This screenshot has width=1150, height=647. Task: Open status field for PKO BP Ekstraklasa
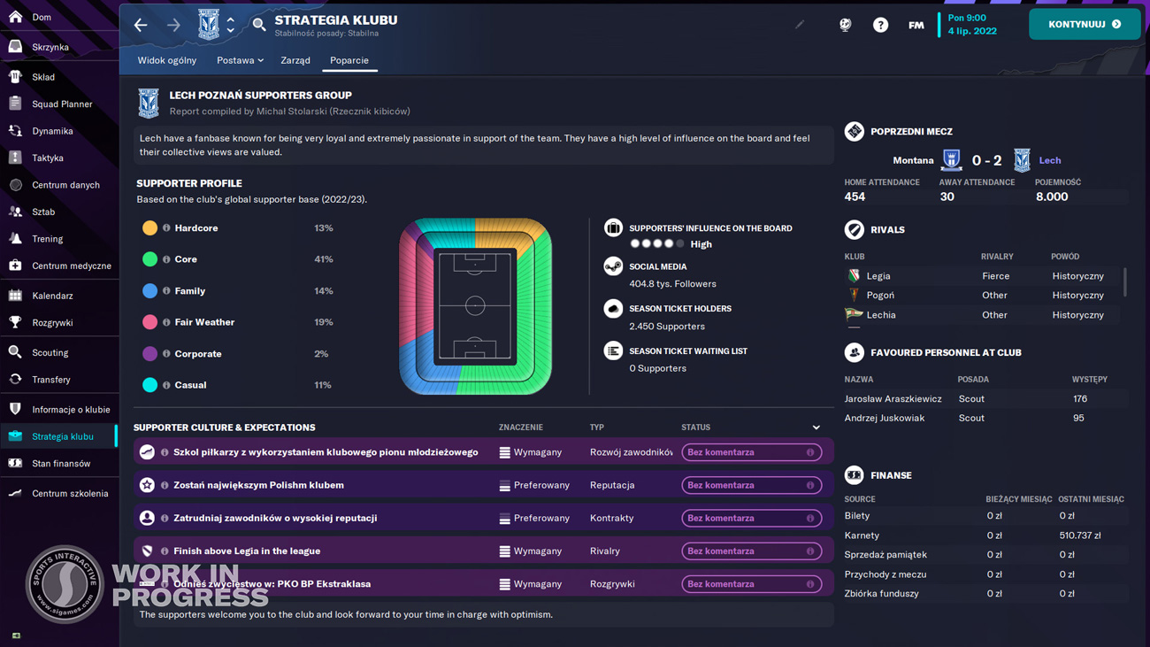(x=751, y=584)
